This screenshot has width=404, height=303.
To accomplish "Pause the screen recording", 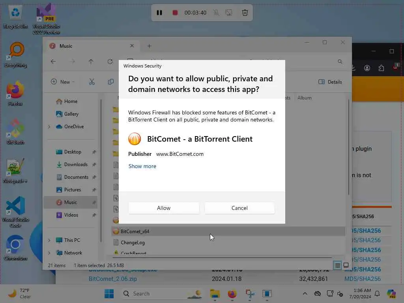I will pos(159,13).
